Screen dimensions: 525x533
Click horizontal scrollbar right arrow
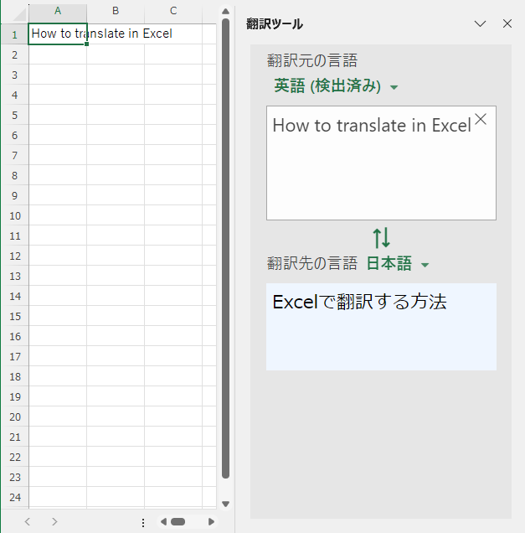211,522
